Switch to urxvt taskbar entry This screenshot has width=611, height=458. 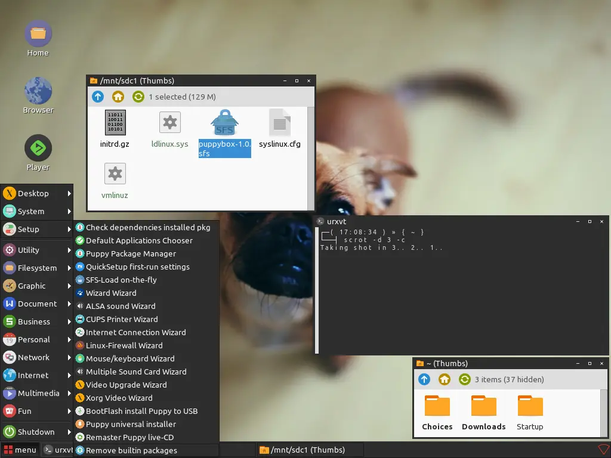(58, 450)
